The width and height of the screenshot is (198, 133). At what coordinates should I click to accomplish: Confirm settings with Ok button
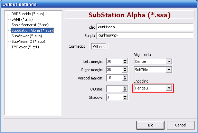(150, 125)
